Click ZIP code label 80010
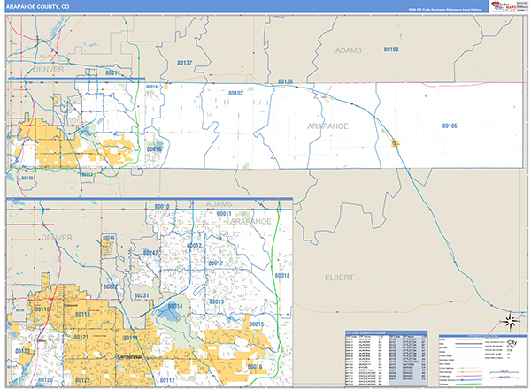 tap(162, 206)
